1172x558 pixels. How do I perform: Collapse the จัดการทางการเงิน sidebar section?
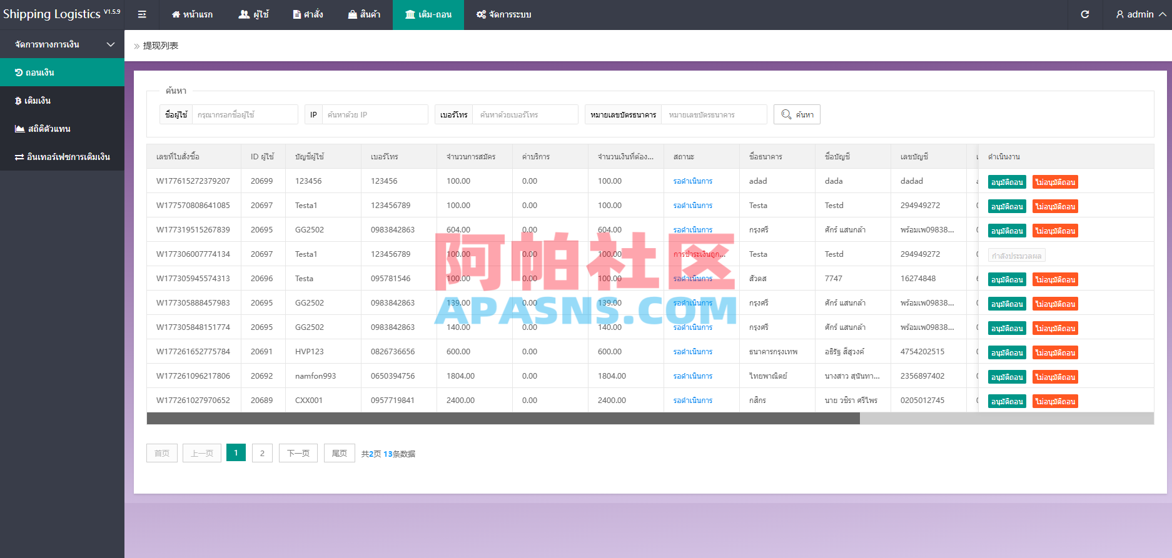click(62, 44)
